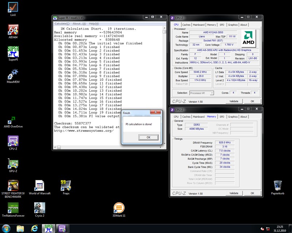Image resolution: width=292 pixels, height=233 pixels.
Task: Open Graphics tab in bottom CPU-Z window
Action: (233, 117)
